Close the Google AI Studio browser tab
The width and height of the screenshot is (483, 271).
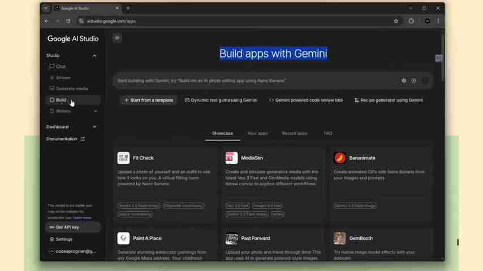click(117, 8)
